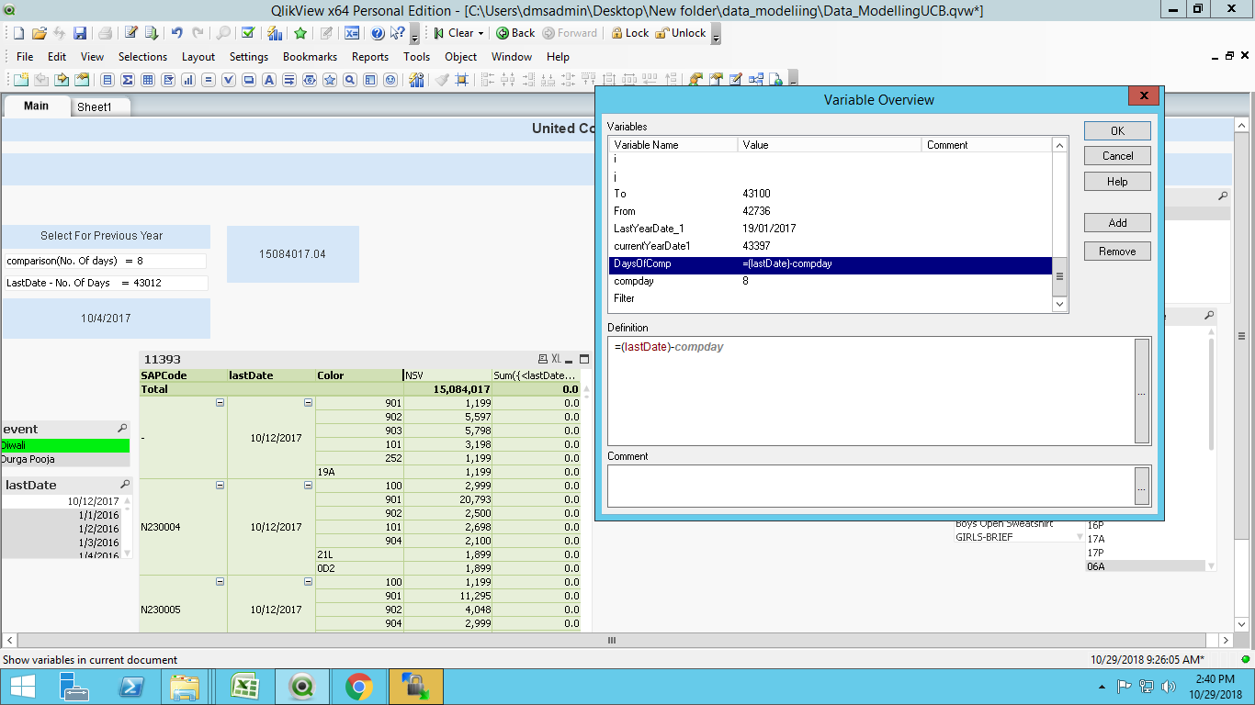1255x705 pixels.
Task: Open Chrome from the Windows taskbar
Action: pyautogui.click(x=358, y=687)
